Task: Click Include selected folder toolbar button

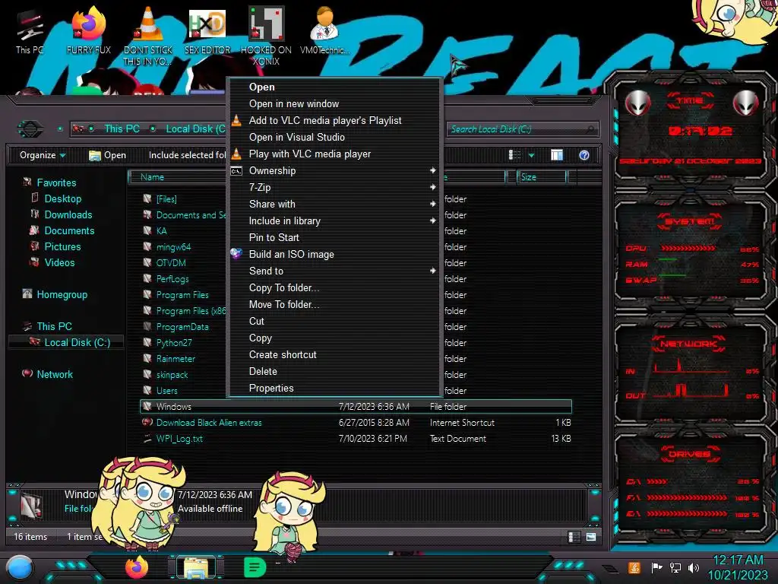Action: (187, 155)
